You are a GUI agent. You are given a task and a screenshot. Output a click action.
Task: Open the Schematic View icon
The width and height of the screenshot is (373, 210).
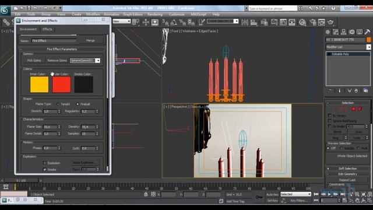click(x=292, y=22)
